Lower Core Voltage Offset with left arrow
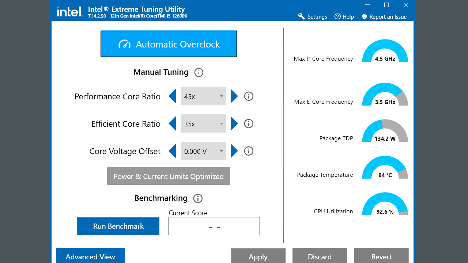 coord(172,151)
